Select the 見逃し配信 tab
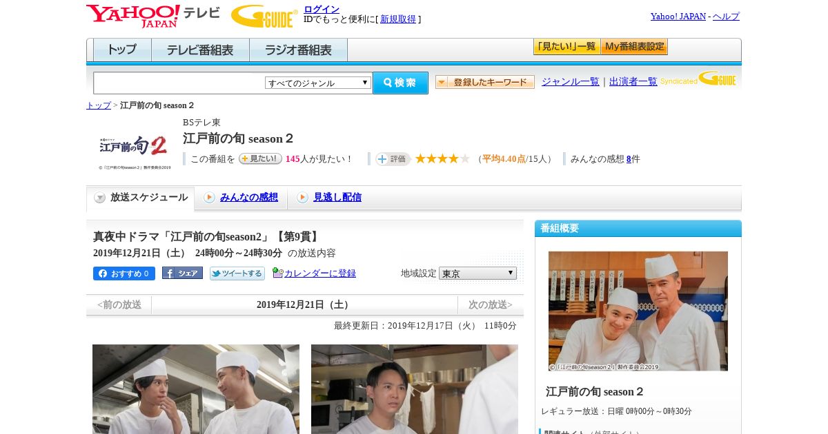 (x=337, y=197)
